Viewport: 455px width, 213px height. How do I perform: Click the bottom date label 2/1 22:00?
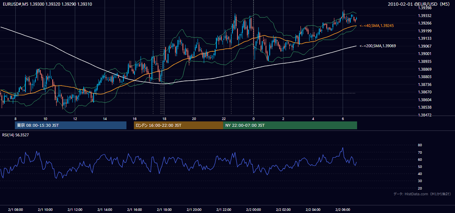pyautogui.click(x=224, y=209)
